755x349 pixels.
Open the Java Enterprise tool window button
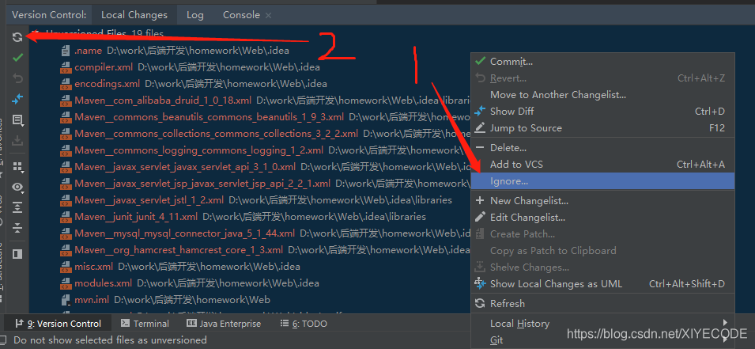pyautogui.click(x=224, y=324)
